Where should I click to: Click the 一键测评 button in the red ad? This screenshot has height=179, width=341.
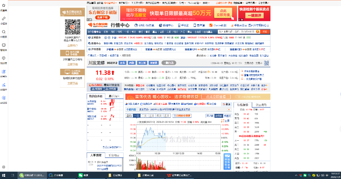pos(254,15)
